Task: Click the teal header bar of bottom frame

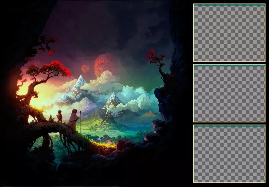Action: pyautogui.click(x=229, y=126)
